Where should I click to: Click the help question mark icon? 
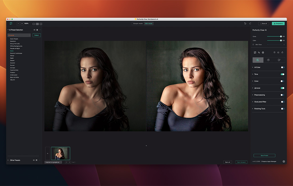pos(284,161)
